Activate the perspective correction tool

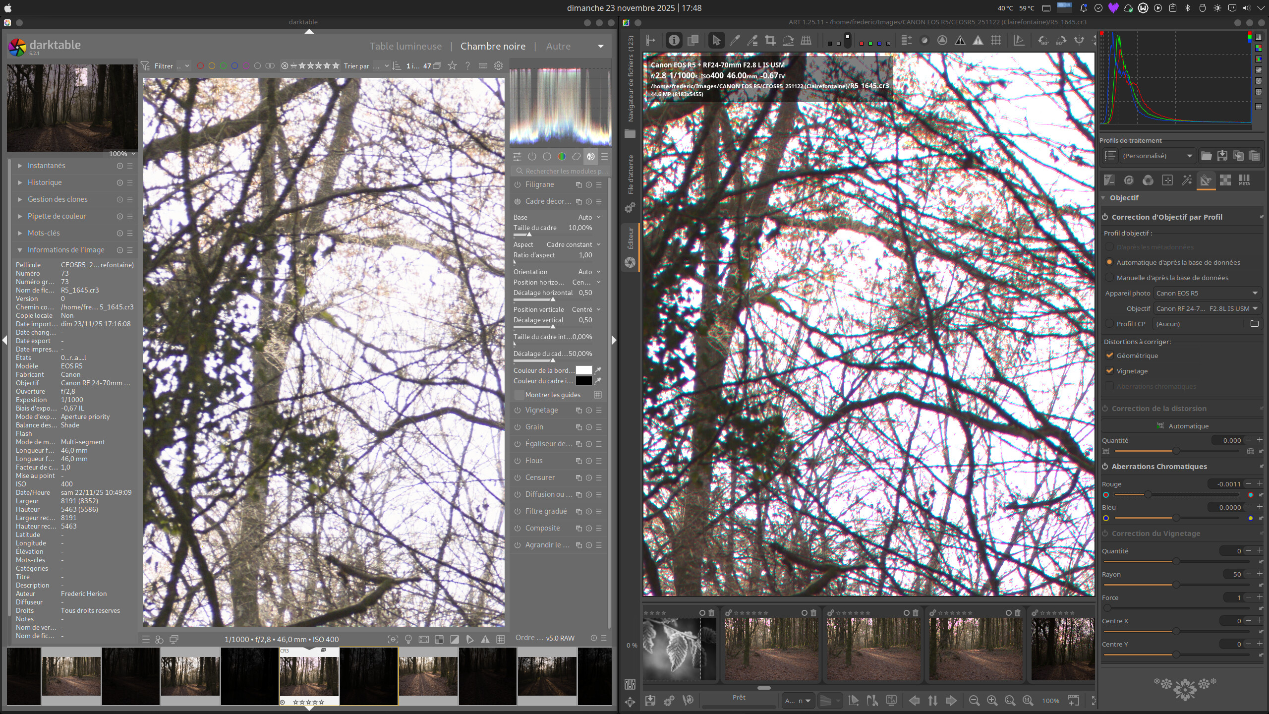click(806, 41)
